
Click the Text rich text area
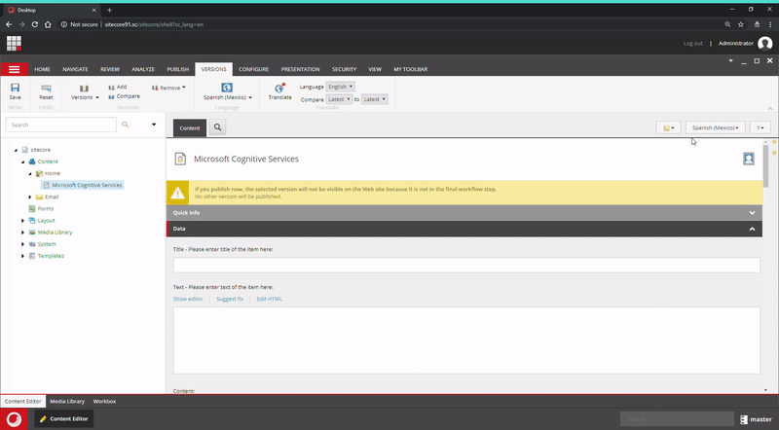466,340
